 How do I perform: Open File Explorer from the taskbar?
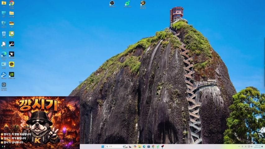(x=139, y=147)
